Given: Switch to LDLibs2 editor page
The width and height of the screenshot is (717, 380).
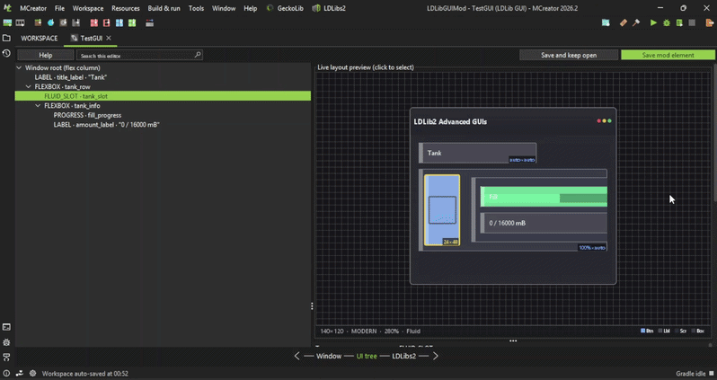Looking at the screenshot, I should [403, 356].
